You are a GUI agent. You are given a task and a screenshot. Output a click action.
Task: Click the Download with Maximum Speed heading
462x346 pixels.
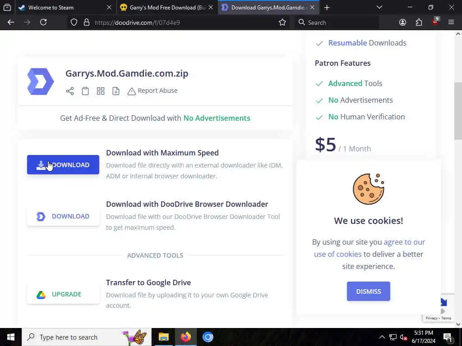point(162,153)
